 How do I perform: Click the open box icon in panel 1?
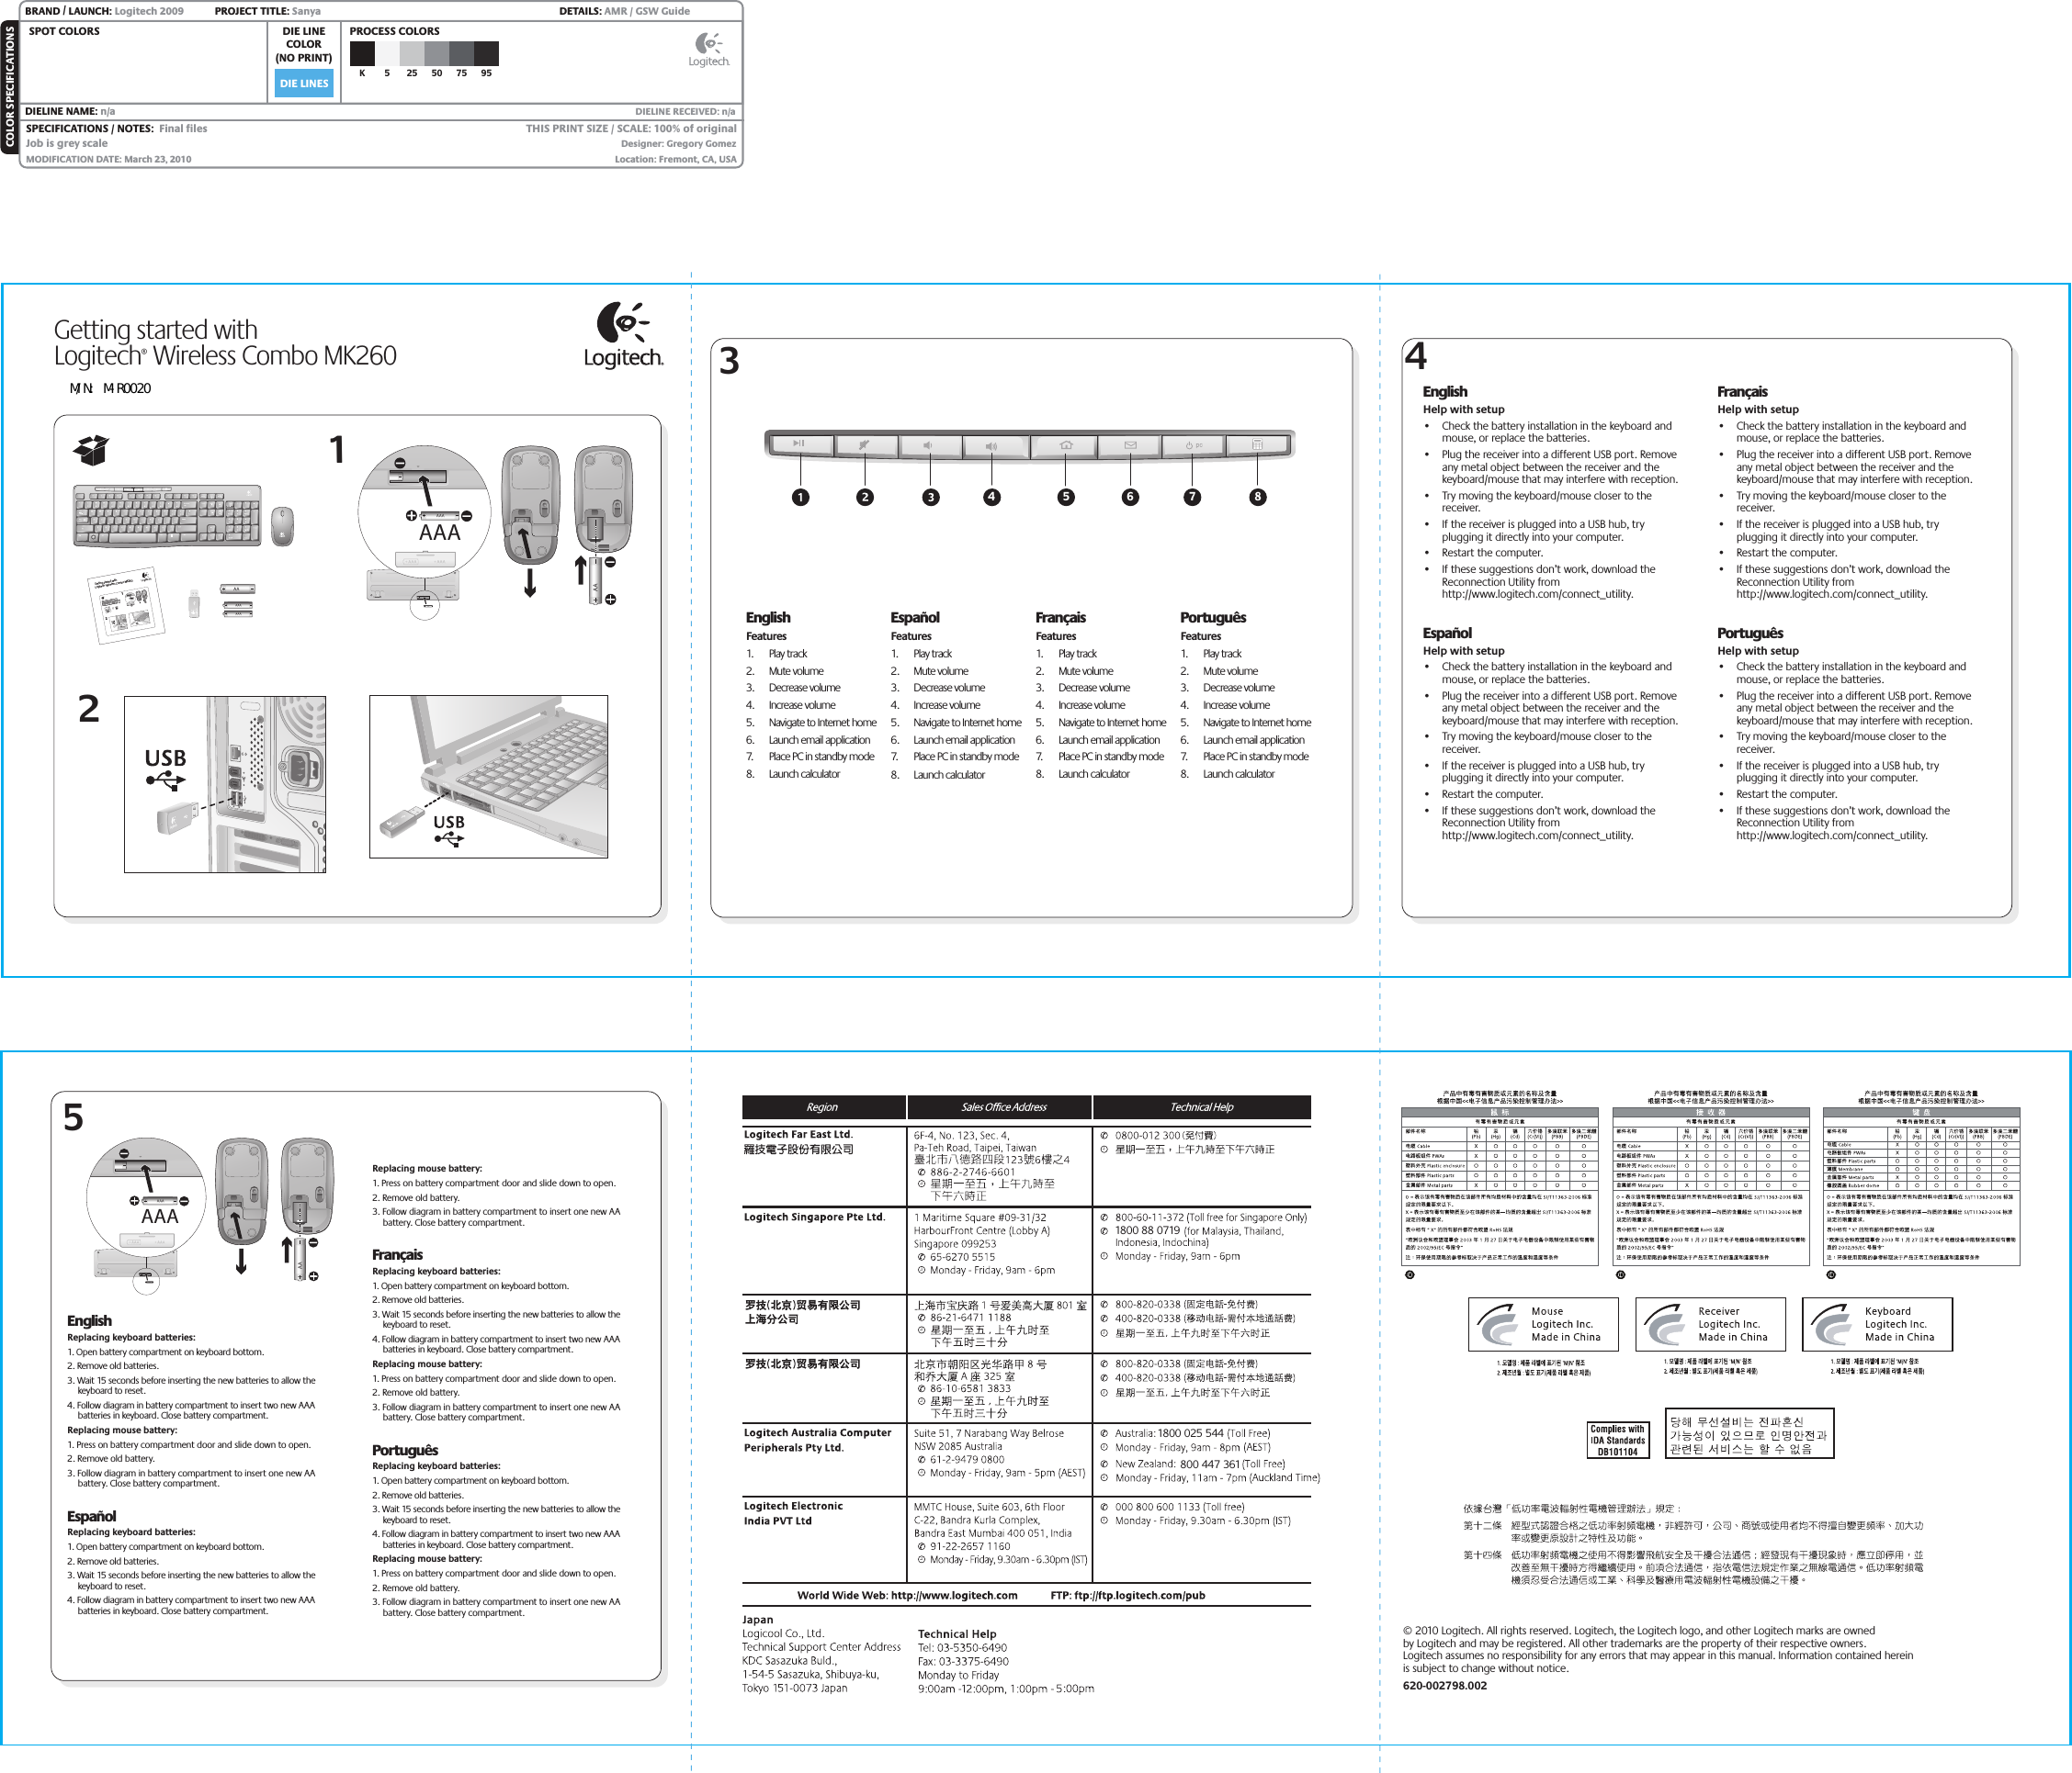pyautogui.click(x=91, y=451)
